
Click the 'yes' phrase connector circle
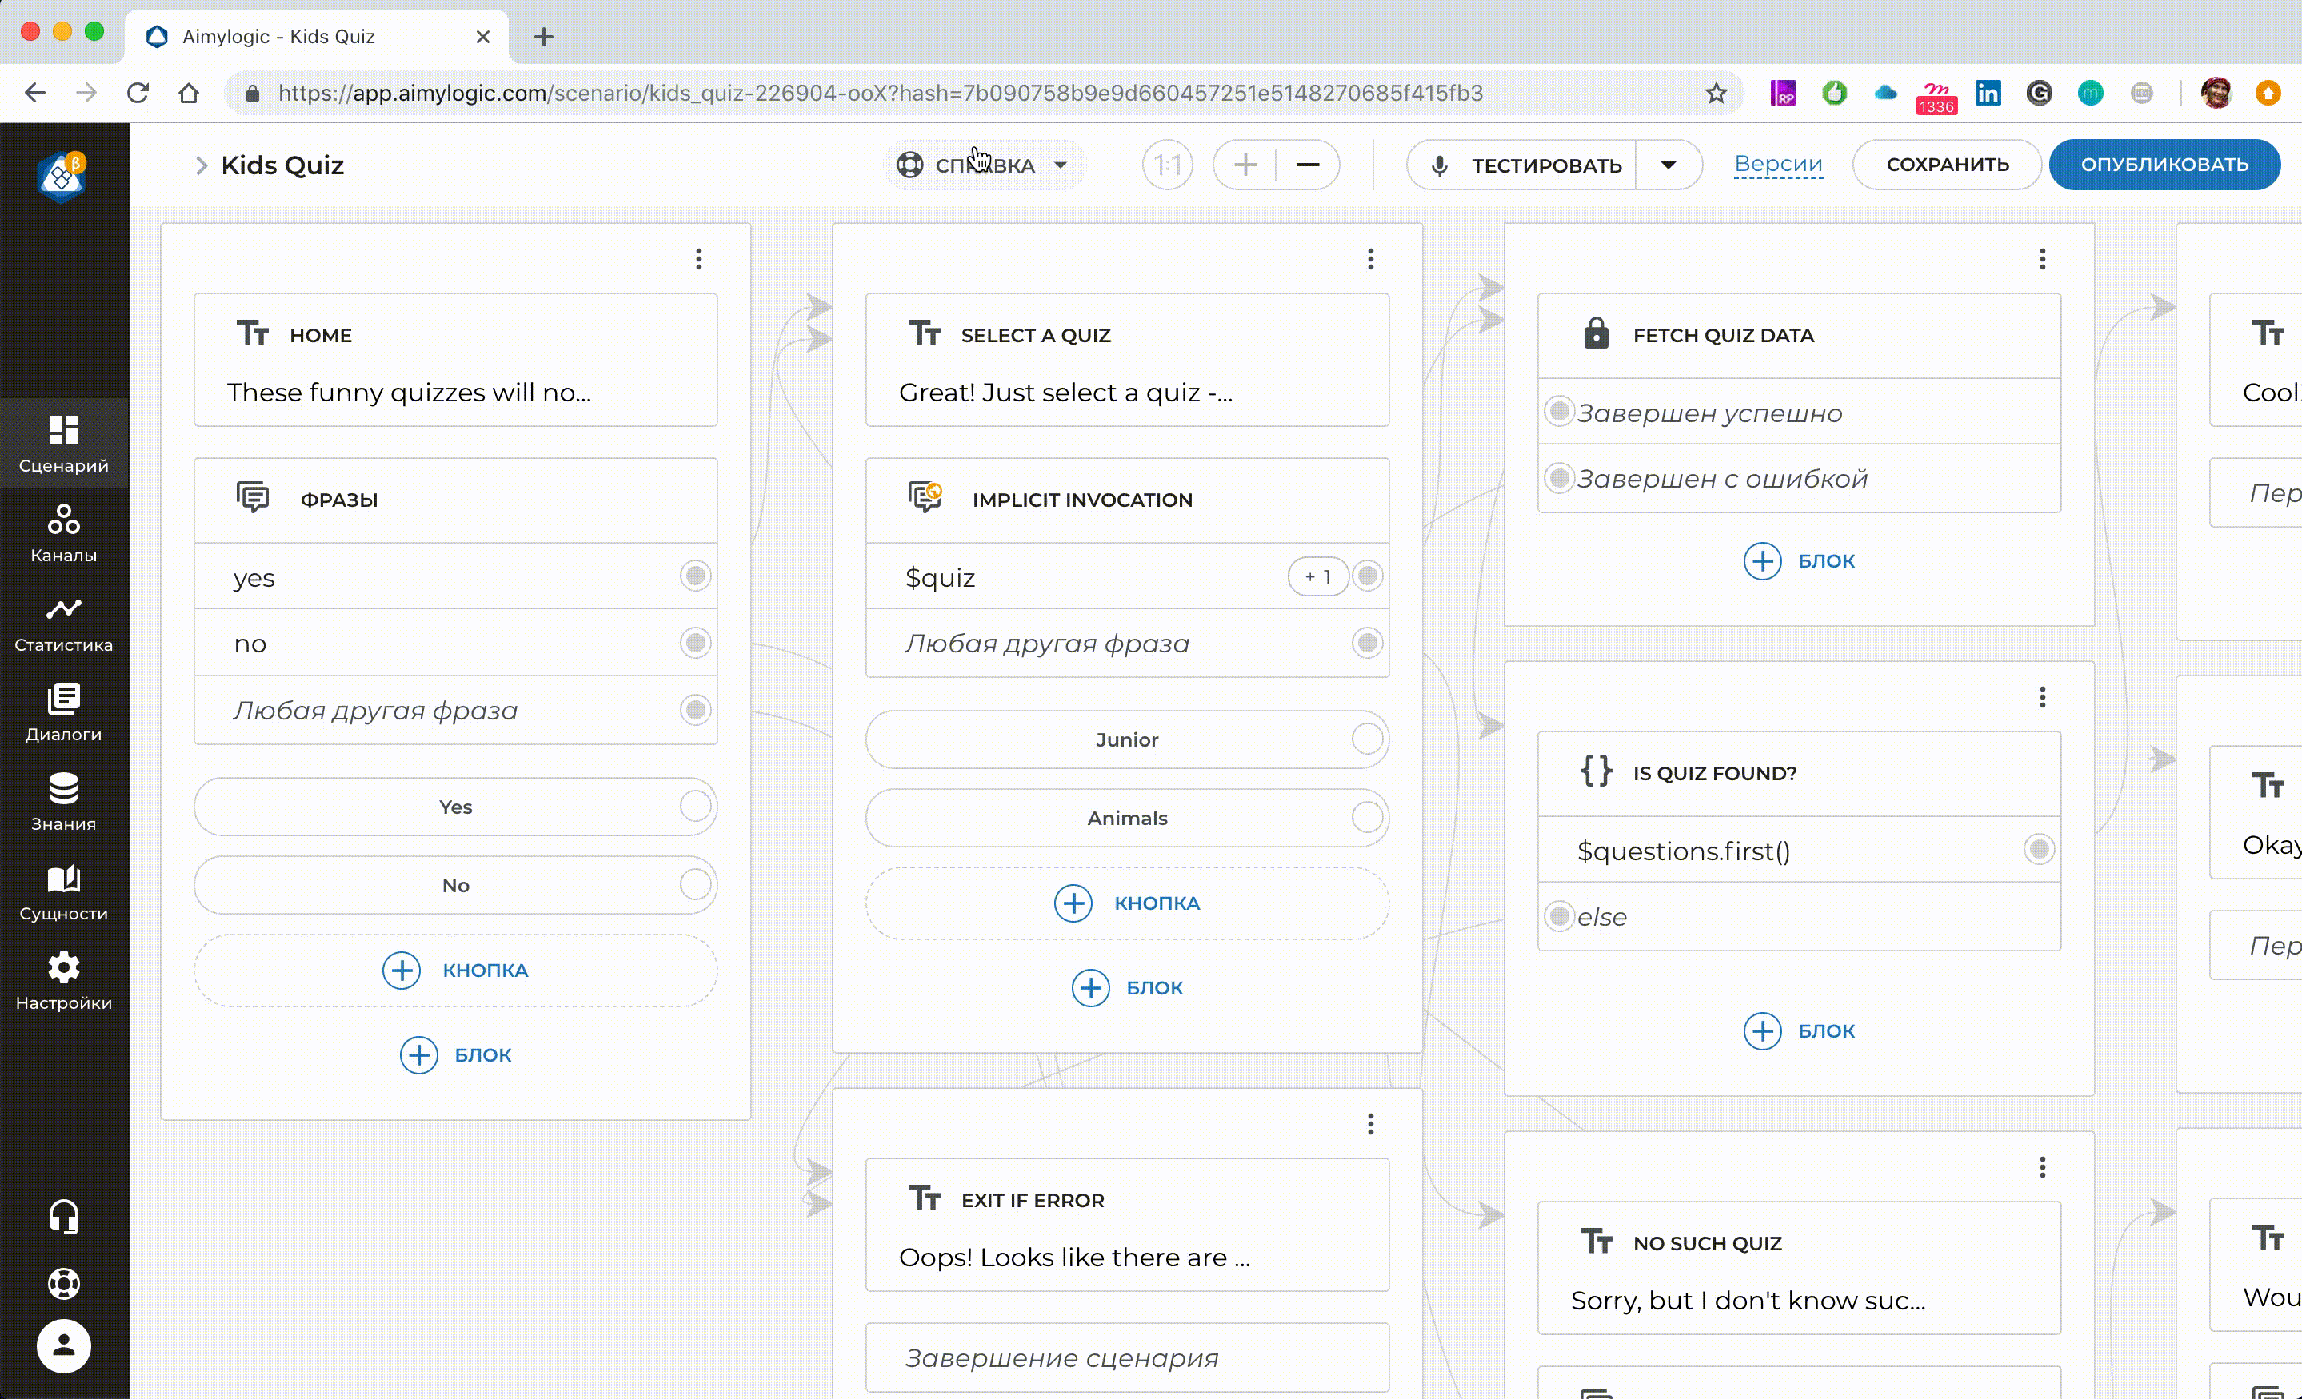pos(695,576)
